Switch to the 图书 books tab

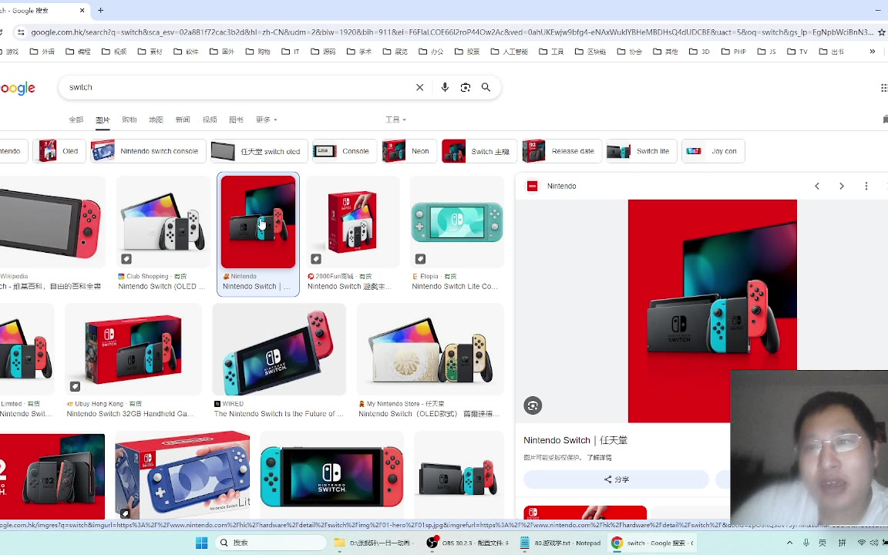236,119
